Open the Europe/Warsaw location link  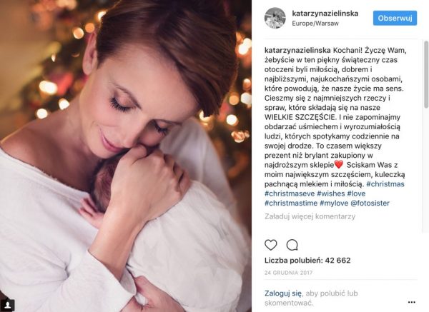click(x=315, y=24)
